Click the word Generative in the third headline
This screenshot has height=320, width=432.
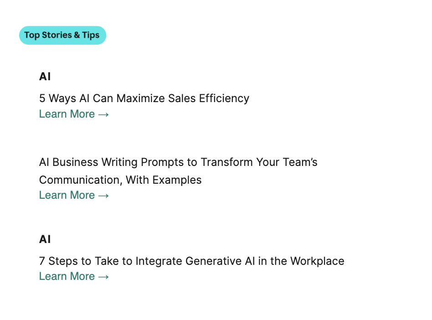pos(214,261)
